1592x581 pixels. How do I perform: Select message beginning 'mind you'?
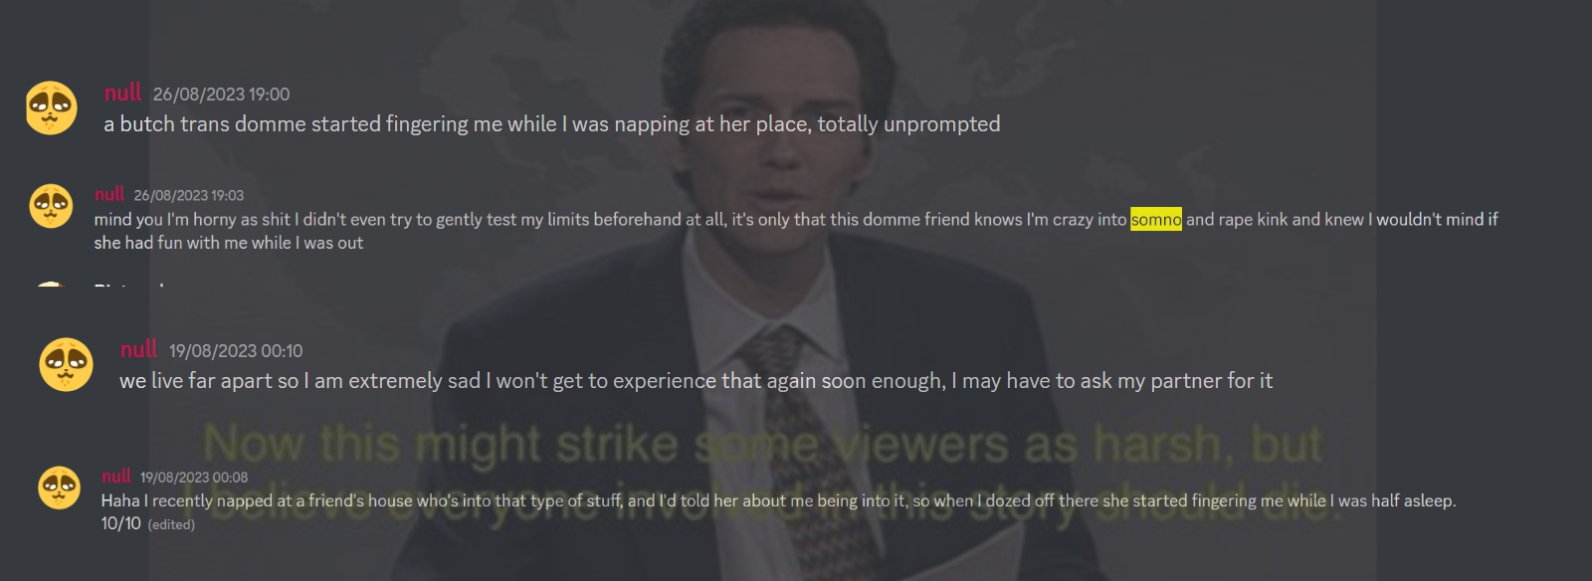point(796,231)
